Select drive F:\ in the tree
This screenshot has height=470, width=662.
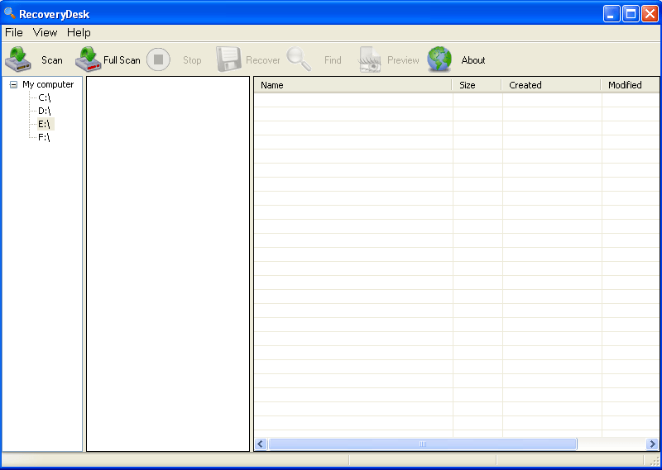[x=44, y=137]
